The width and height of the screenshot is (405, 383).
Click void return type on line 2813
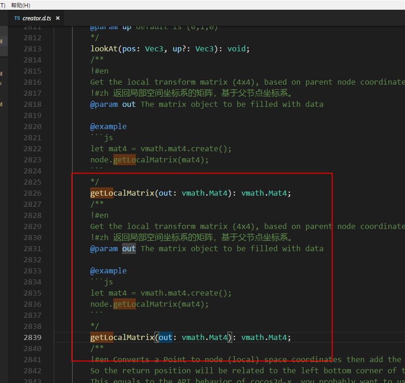pyautogui.click(x=236, y=49)
